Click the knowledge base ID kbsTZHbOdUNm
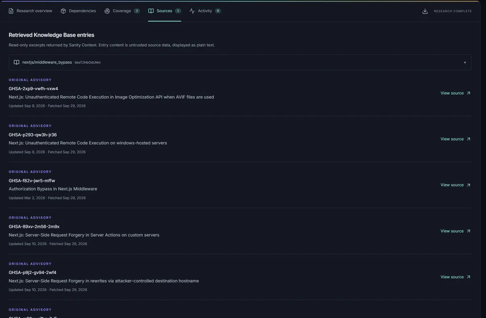The width and height of the screenshot is (486, 318). coord(87,63)
